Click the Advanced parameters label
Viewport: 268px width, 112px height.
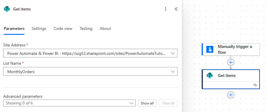coord(23,97)
